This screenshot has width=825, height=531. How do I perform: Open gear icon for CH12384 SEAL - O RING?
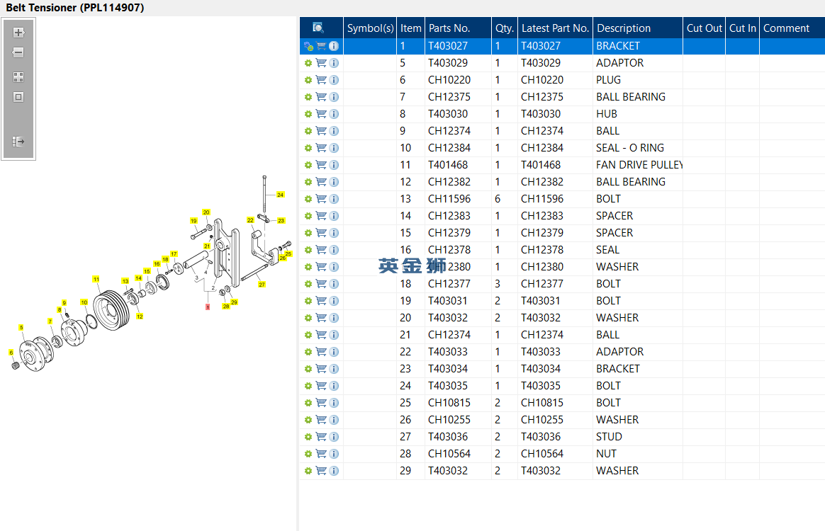pyautogui.click(x=308, y=148)
